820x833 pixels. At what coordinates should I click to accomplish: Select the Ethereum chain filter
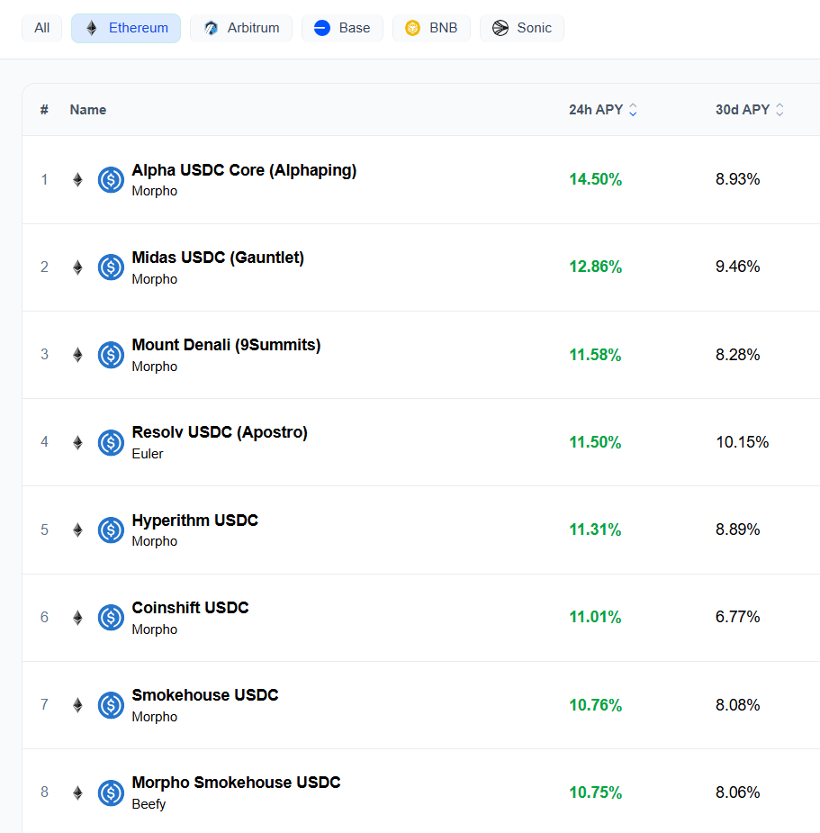pos(126,28)
